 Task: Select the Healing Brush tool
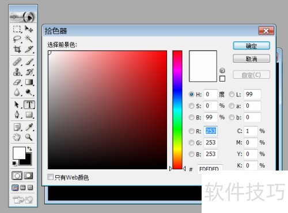[x=17, y=62]
